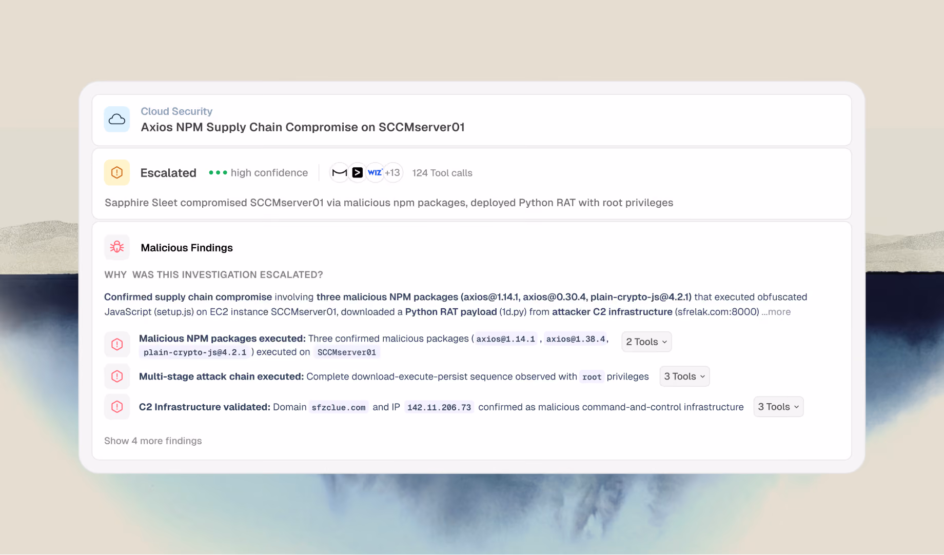The image size is (944, 555).
Task: Click the sfzclue.com domain chip
Action: (x=339, y=407)
